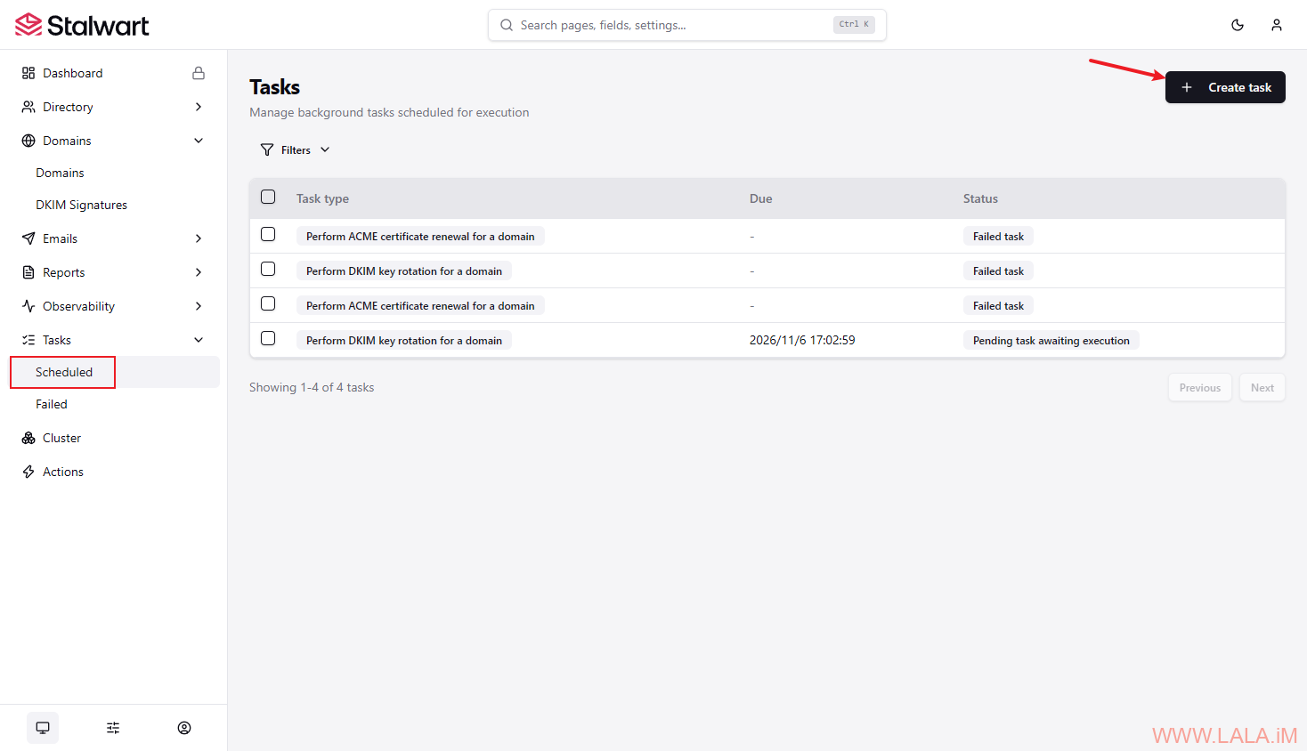
Task: Click the Previous page button
Action: (1200, 387)
